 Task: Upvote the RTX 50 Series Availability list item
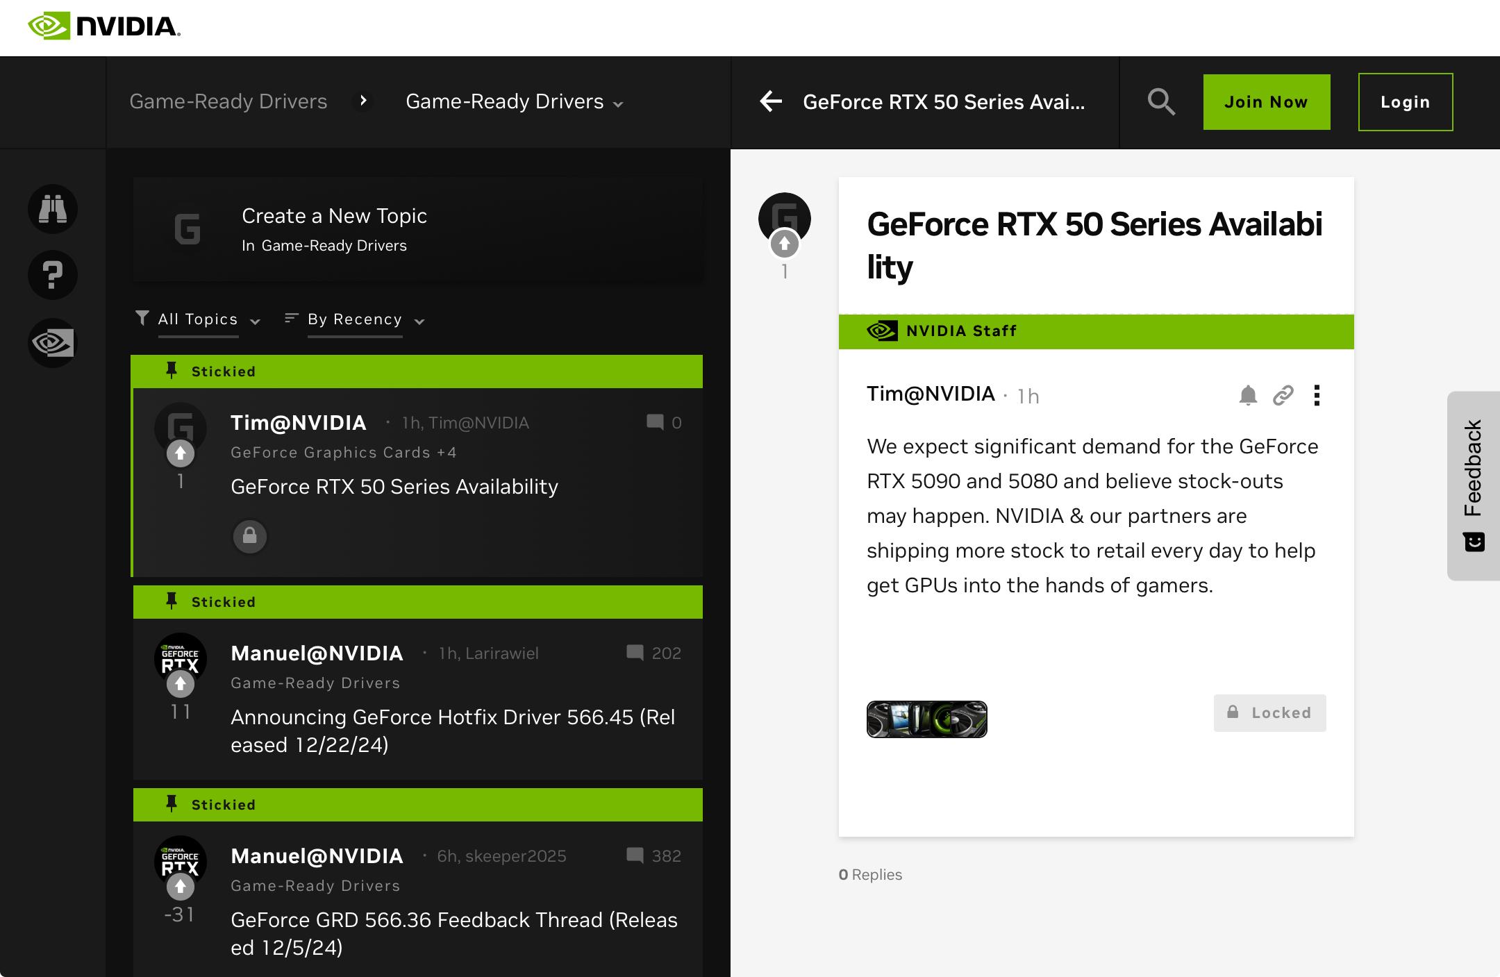pyautogui.click(x=181, y=453)
